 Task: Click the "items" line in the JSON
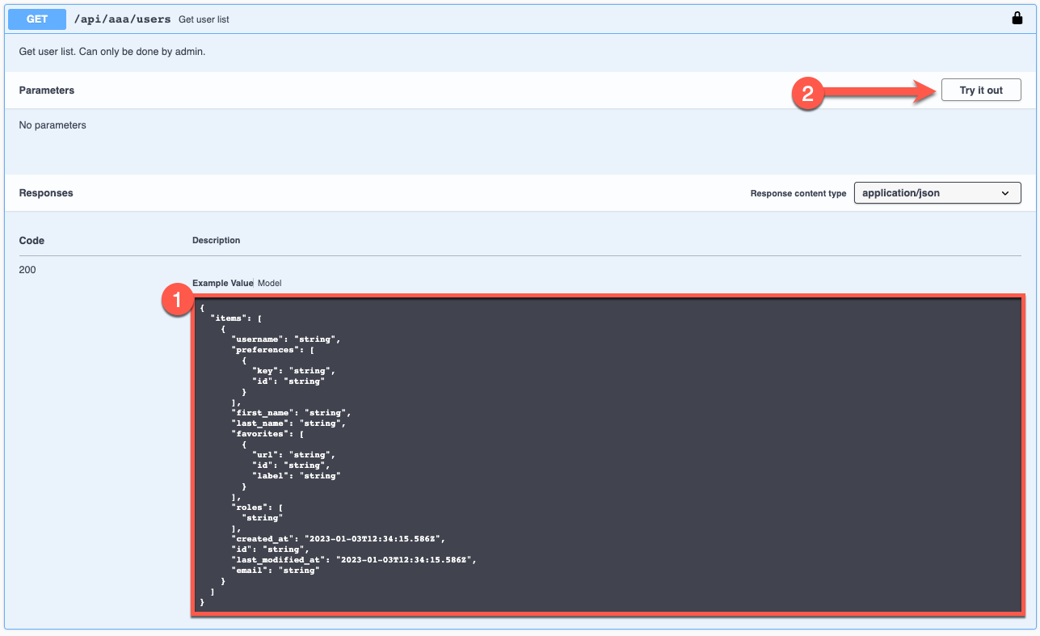[x=236, y=318]
